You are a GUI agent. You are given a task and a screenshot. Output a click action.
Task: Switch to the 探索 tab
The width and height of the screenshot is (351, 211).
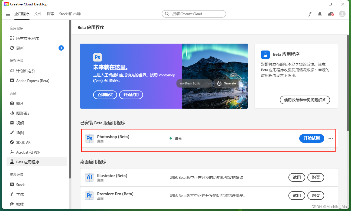pos(51,14)
